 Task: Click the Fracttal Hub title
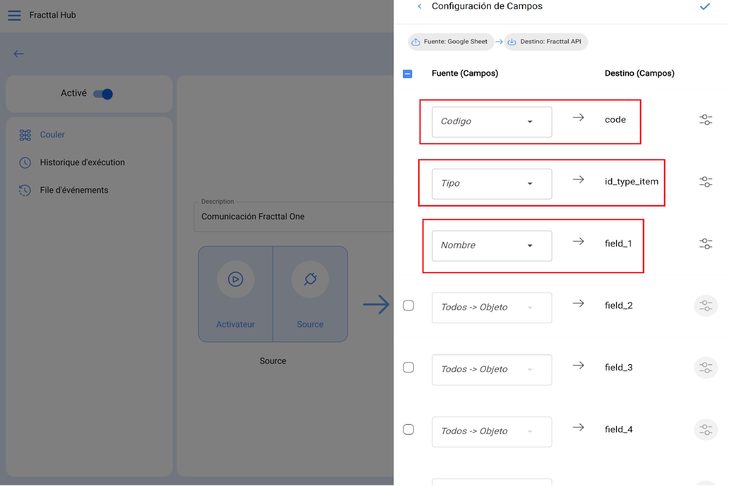[x=52, y=15]
